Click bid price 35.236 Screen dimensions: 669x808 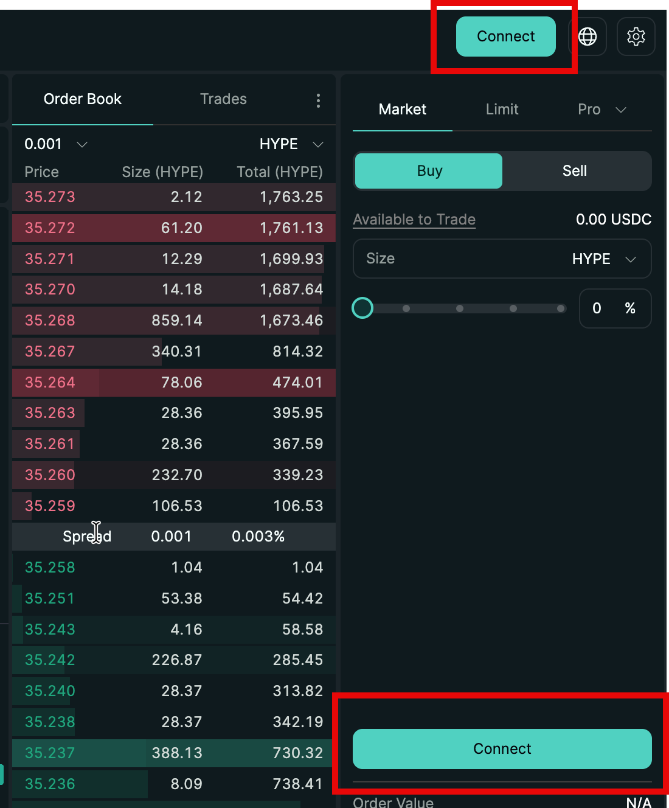(50, 784)
